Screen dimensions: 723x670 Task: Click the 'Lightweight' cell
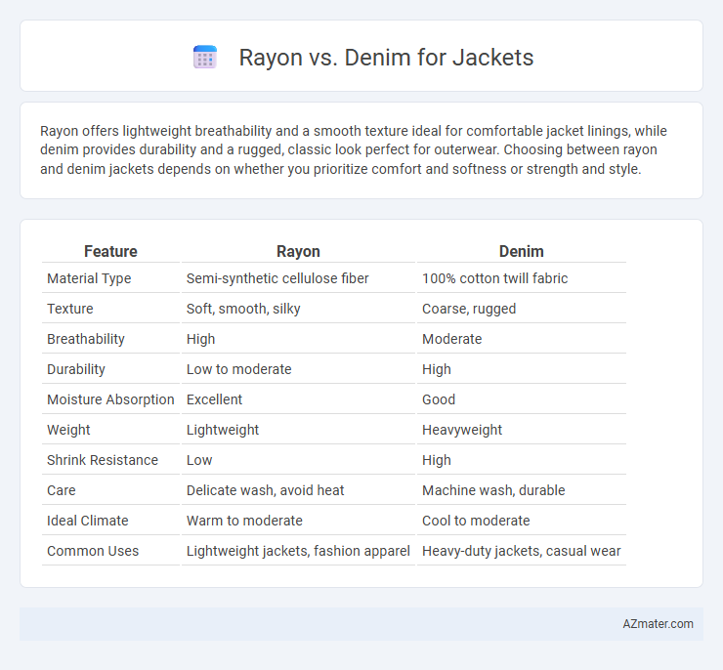223,430
